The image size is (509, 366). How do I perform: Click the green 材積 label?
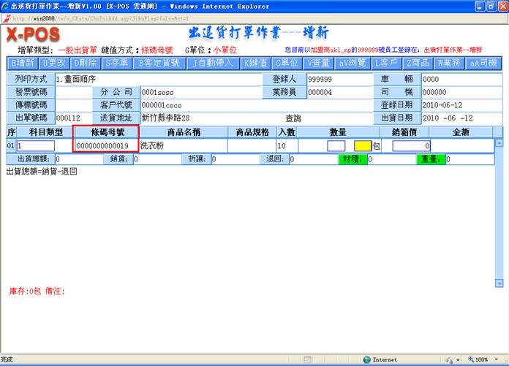pyautogui.click(x=352, y=159)
